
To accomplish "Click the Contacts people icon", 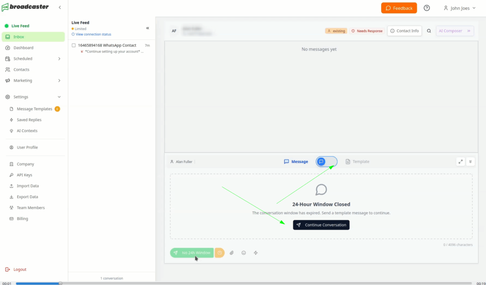I will (x=8, y=69).
